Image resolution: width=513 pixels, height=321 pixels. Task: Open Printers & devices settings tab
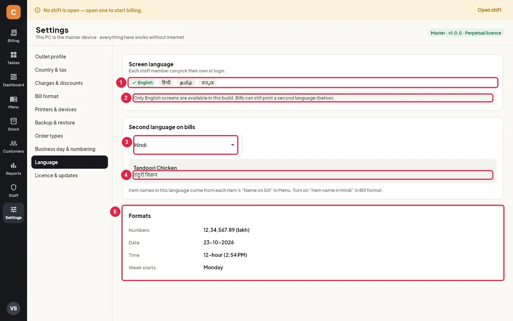pyautogui.click(x=69, y=109)
